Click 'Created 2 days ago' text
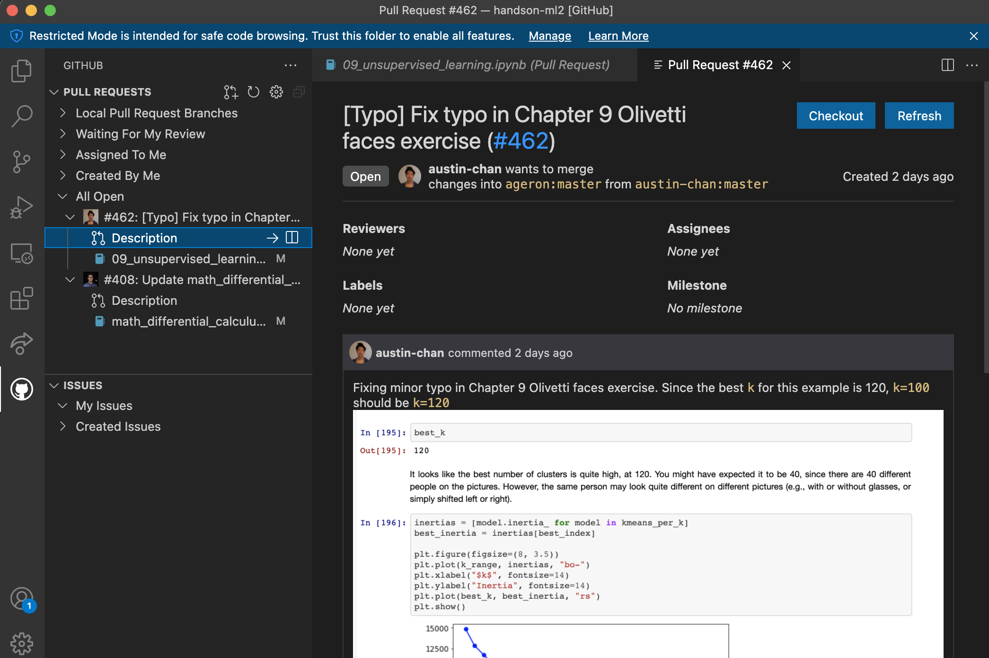This screenshot has width=989, height=658. point(898,177)
